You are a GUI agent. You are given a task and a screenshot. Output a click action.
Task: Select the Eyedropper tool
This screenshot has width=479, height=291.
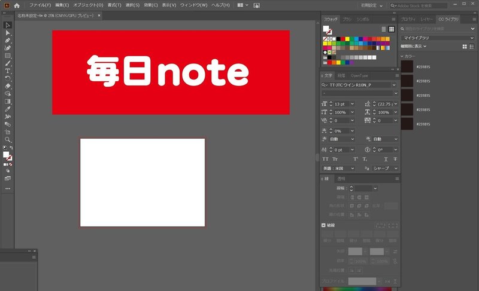click(8, 109)
